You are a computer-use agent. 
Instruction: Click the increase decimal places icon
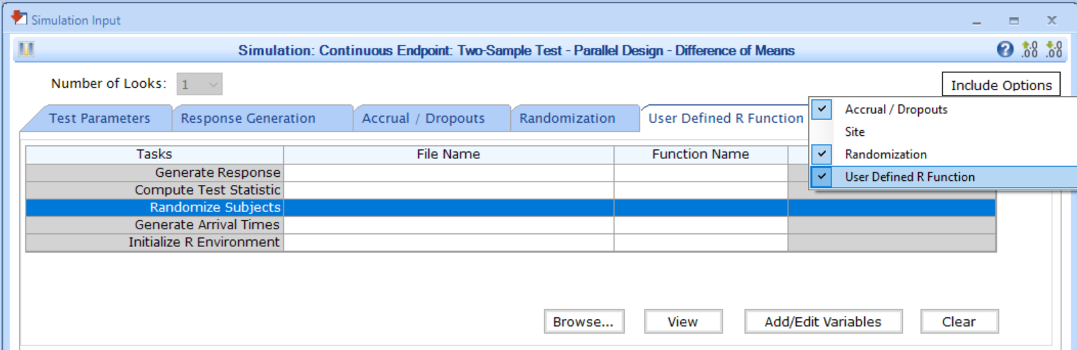coord(1029,50)
